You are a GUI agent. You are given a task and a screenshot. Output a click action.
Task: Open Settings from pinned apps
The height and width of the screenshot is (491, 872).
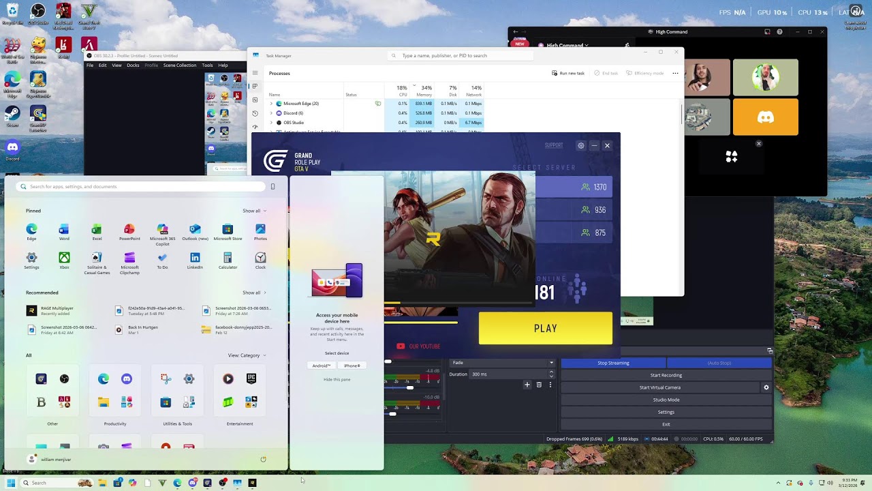[31, 261]
